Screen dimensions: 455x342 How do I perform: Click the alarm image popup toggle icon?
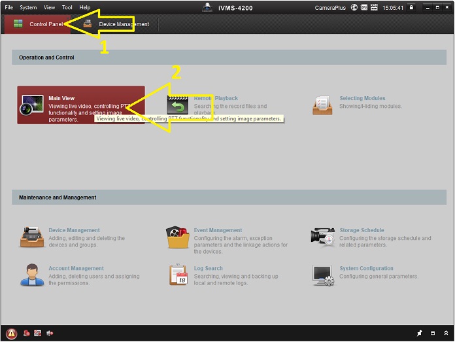point(38,333)
